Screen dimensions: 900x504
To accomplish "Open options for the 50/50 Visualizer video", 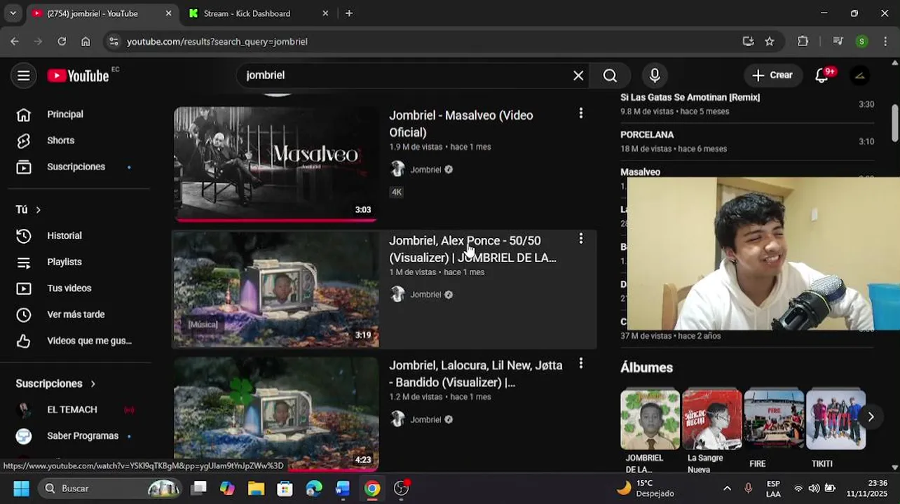I will tap(580, 239).
